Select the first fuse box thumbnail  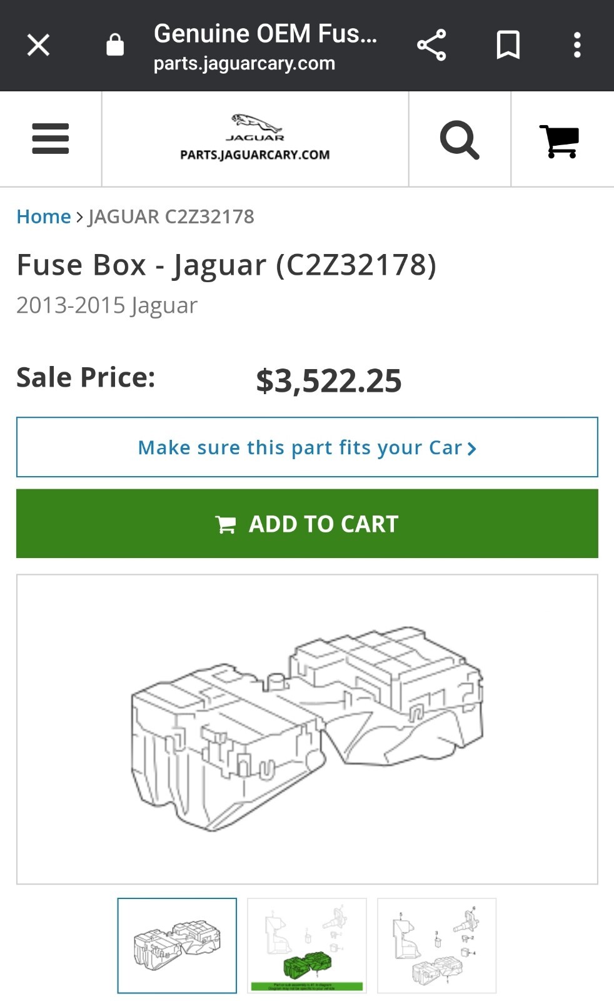tap(177, 947)
